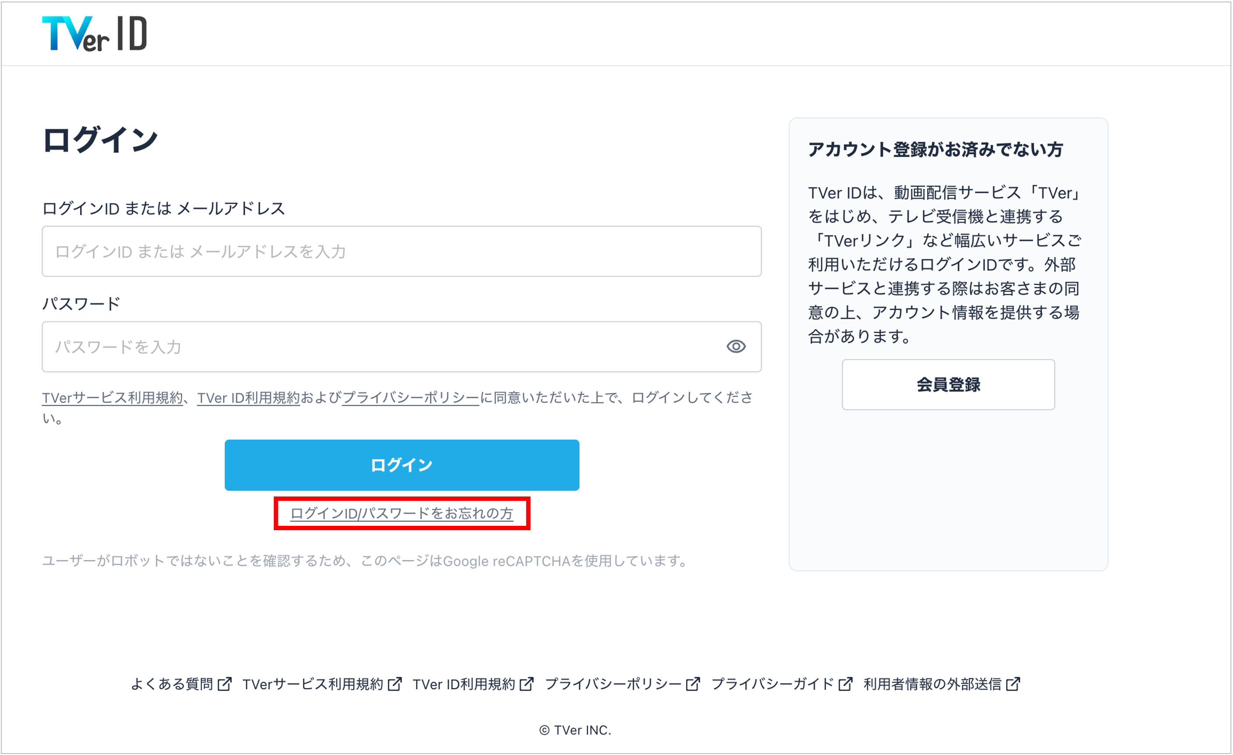Click external link icon beside TVer ID利用規約 footer
Image resolution: width=1233 pixels, height=755 pixels.
pyautogui.click(x=526, y=684)
